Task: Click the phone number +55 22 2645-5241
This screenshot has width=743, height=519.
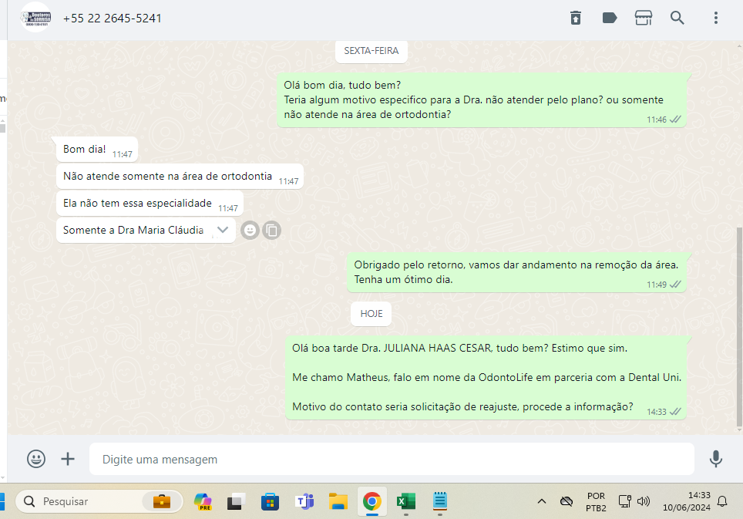Action: tap(113, 18)
